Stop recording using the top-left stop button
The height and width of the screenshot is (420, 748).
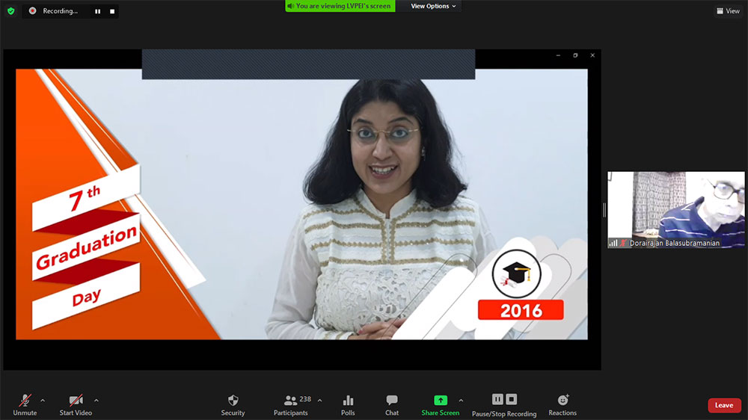click(x=112, y=11)
